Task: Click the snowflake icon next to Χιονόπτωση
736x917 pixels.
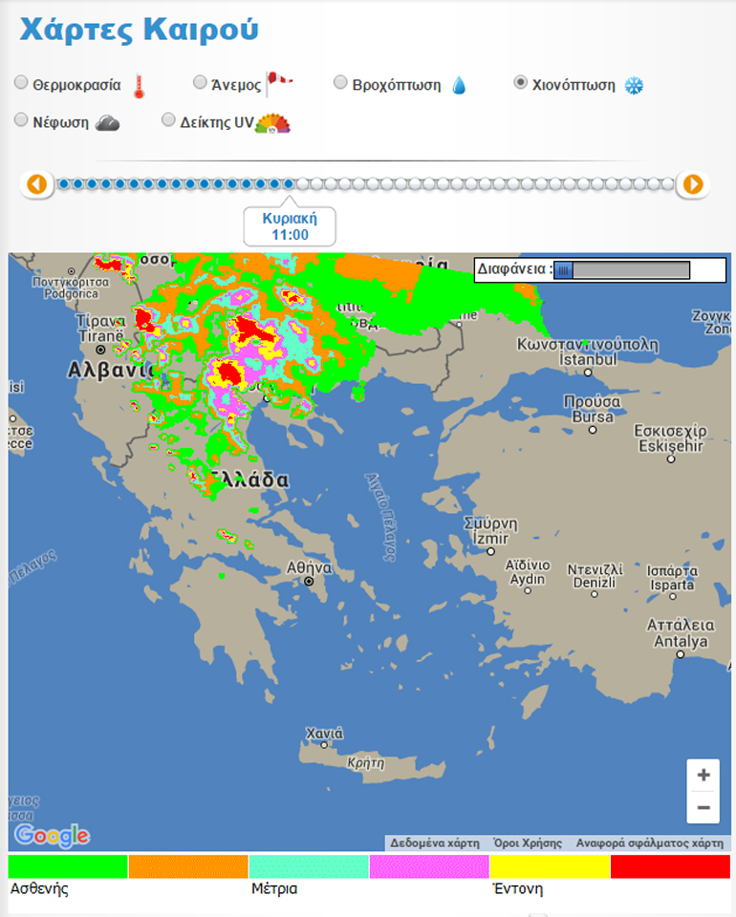Action: pos(634,86)
